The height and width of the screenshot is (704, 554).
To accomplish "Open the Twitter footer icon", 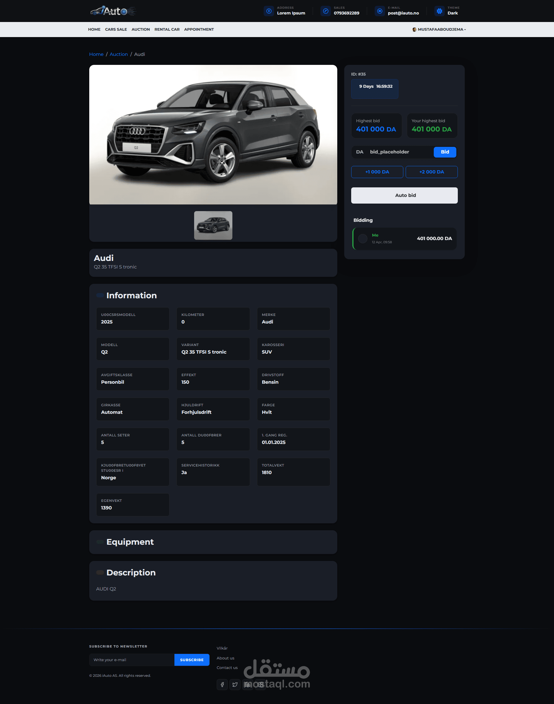I will point(235,685).
